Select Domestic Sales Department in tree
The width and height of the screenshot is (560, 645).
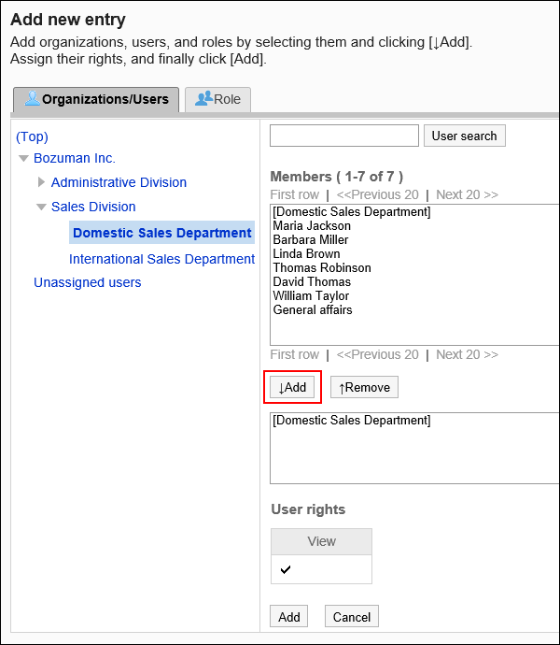pyautogui.click(x=161, y=233)
